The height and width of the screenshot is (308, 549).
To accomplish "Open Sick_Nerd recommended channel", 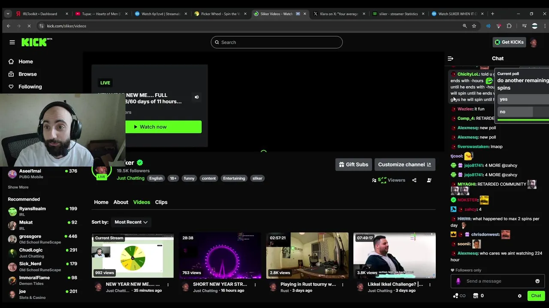I will [42, 267].
